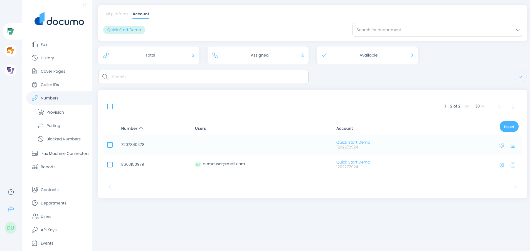The image size is (530, 251).
Task: Click the Export button
Action: click(x=509, y=126)
